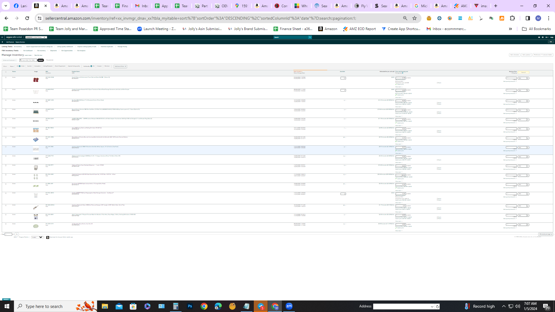Open Microsoft Edge from taskbar
This screenshot has height=312, width=555.
click(218, 306)
